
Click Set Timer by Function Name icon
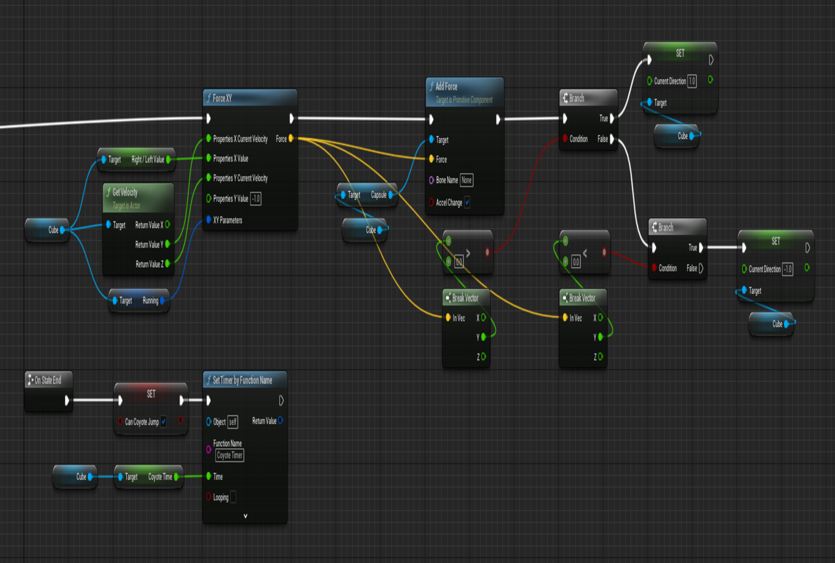point(209,381)
